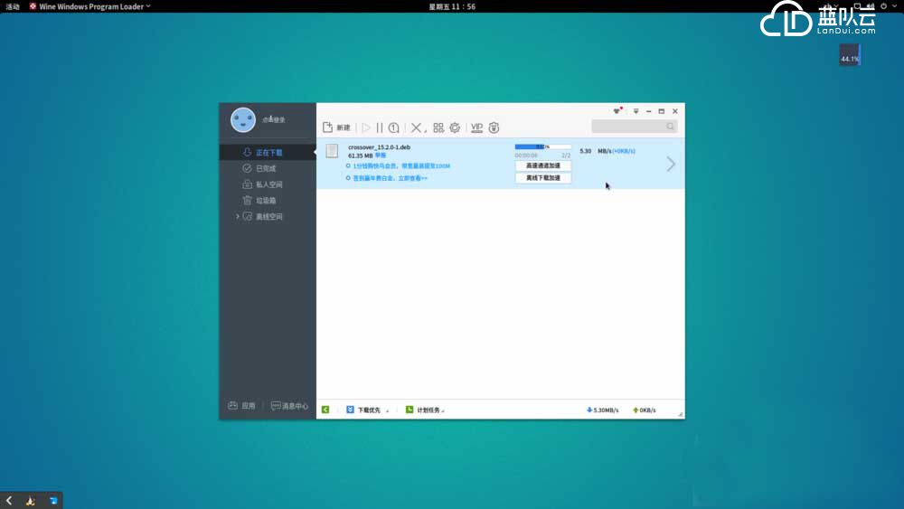Image resolution: width=904 pixels, height=509 pixels.
Task: Click the magnifier icon in the search box
Action: click(x=670, y=127)
